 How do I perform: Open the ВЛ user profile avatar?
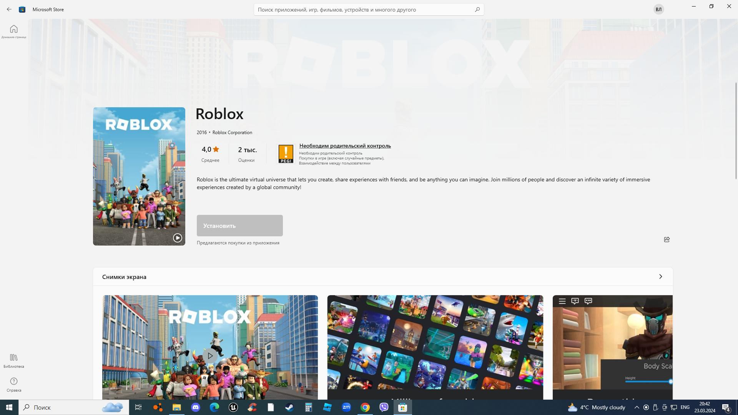[658, 9]
